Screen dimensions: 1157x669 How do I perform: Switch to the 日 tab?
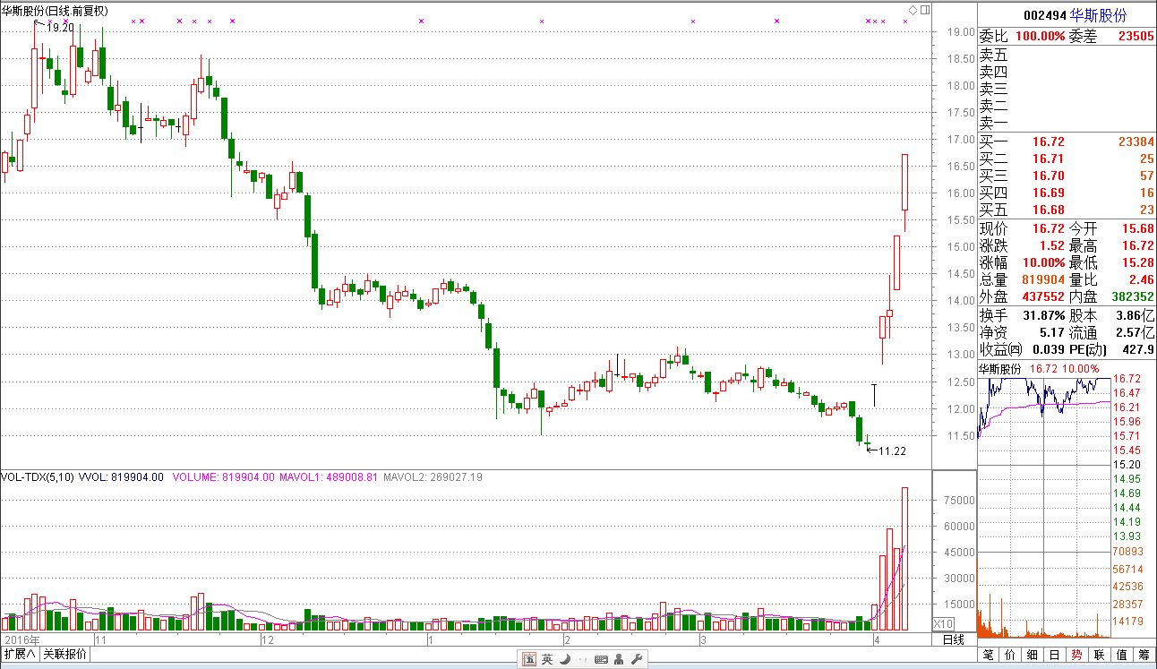point(1054,655)
